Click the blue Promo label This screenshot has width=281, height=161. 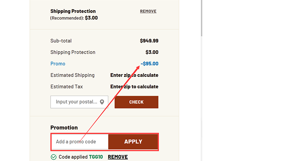pos(58,64)
